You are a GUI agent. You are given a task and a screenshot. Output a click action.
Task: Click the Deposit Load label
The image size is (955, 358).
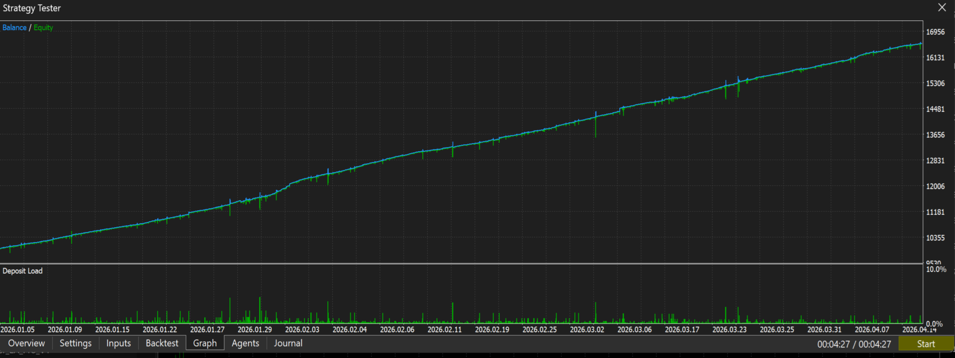[22, 271]
